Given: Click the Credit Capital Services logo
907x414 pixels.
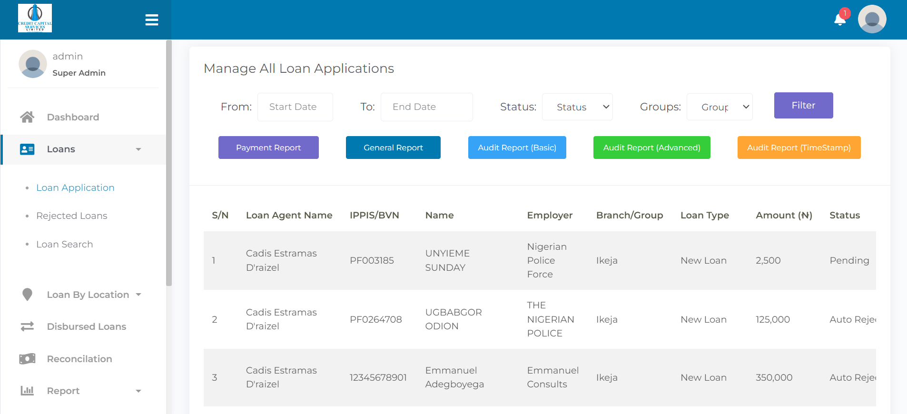Looking at the screenshot, I should (x=35, y=18).
